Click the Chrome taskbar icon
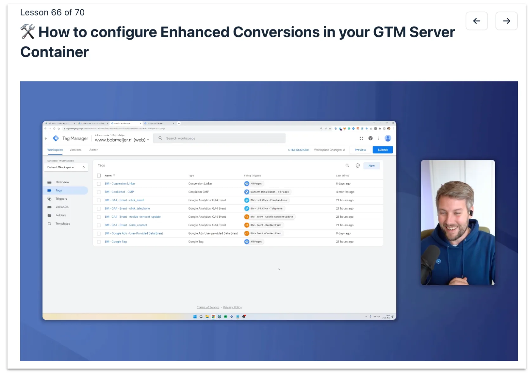Viewport: 532px width, 374px height. [213, 317]
